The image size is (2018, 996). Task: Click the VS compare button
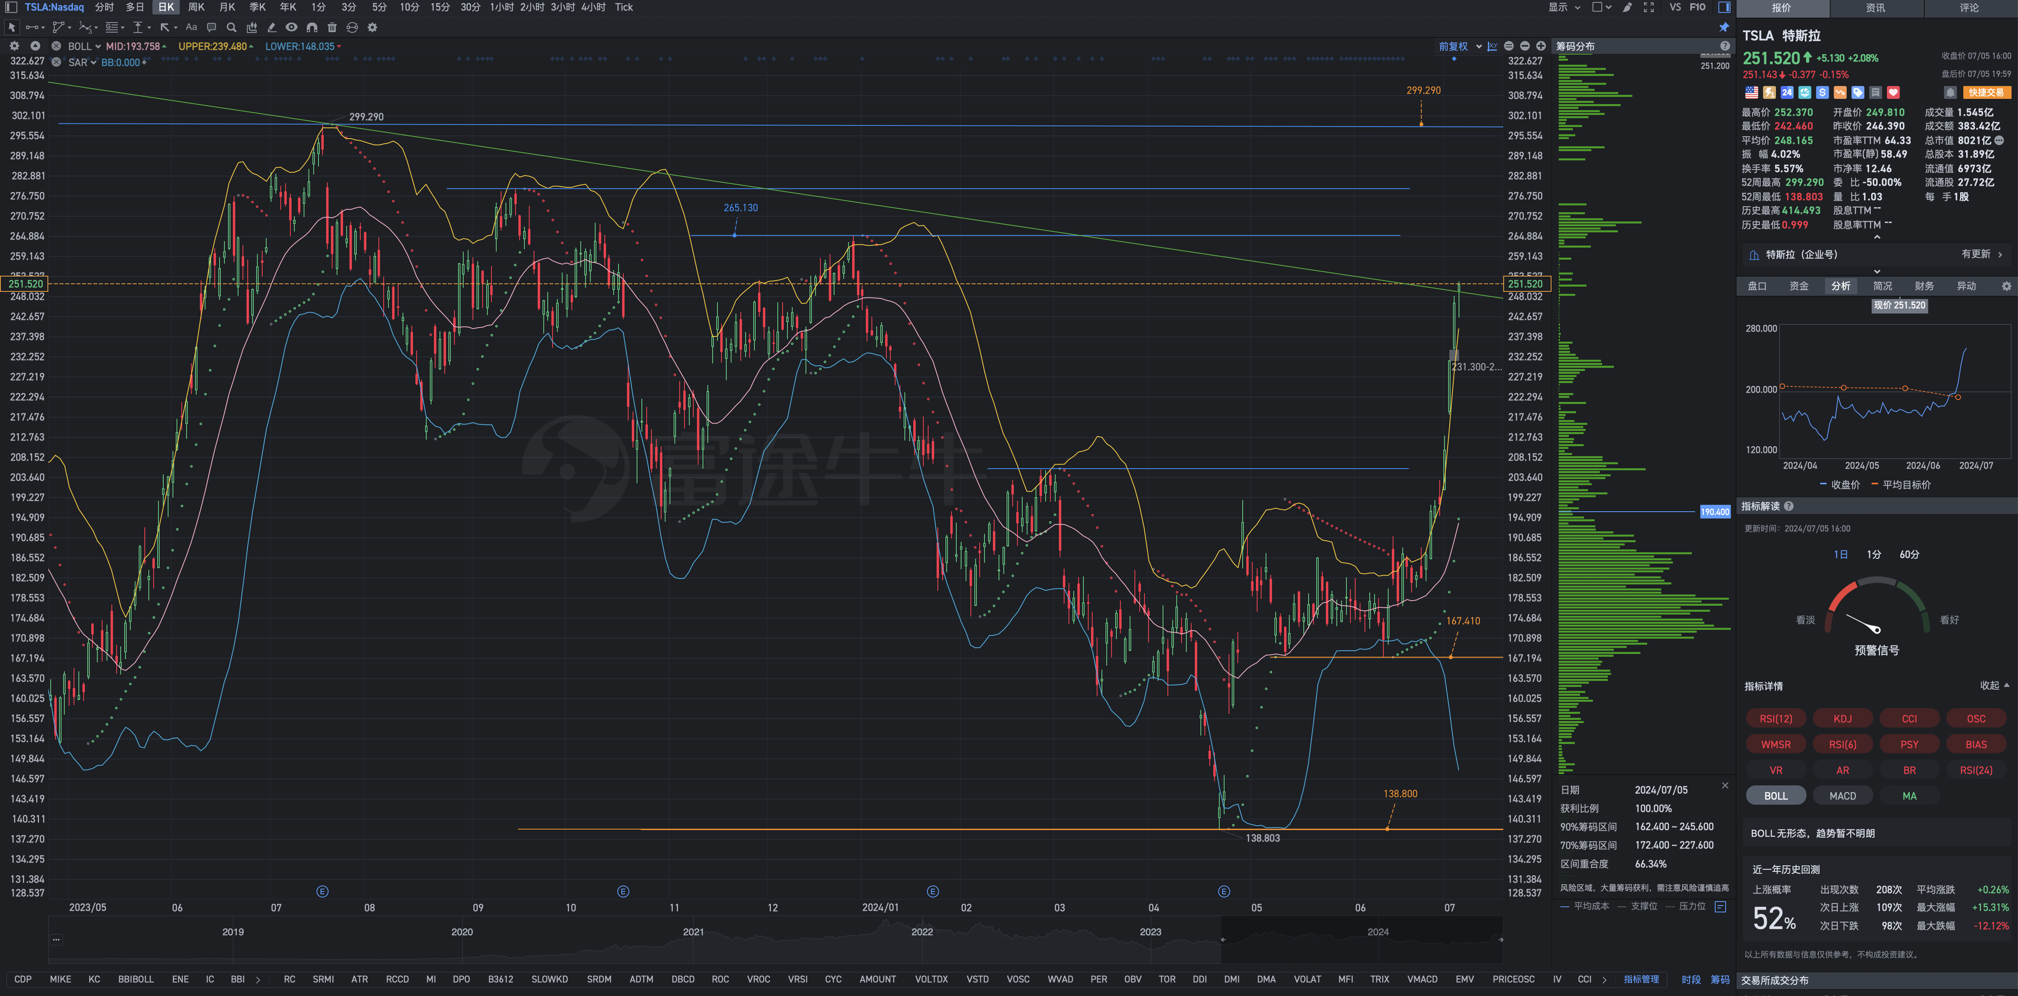coord(1675,7)
